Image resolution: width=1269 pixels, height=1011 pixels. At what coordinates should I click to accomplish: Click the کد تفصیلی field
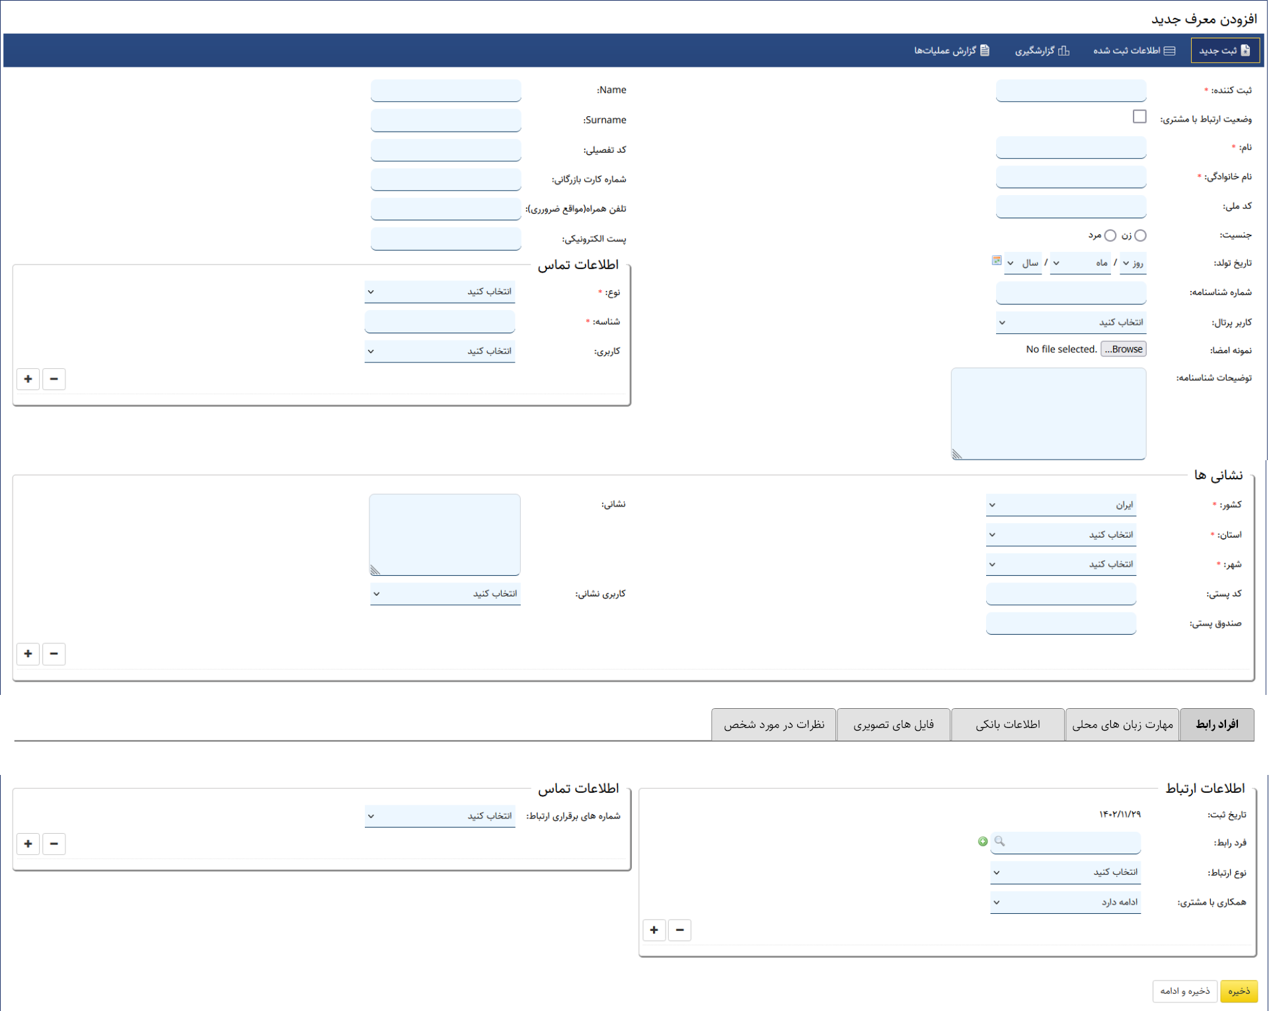click(446, 150)
